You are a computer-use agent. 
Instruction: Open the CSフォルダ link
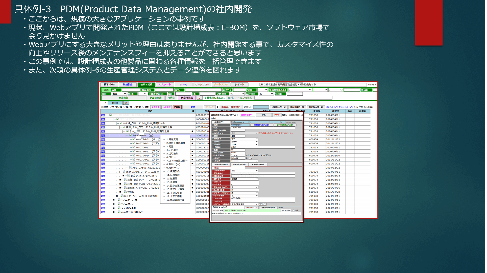pos(332,107)
